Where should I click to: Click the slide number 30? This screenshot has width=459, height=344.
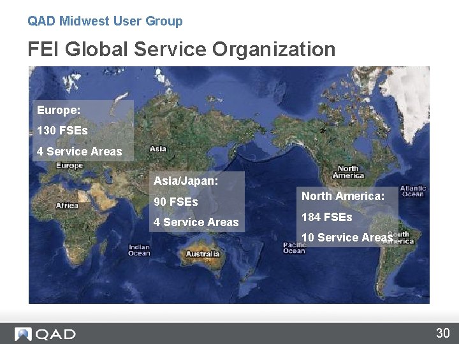click(443, 333)
